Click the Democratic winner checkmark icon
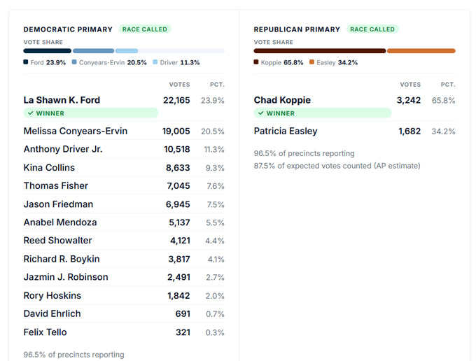This screenshot has height=361, width=476. [30, 113]
